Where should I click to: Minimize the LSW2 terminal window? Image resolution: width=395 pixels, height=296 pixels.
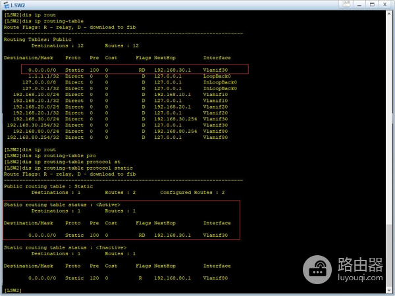pos(359,5)
